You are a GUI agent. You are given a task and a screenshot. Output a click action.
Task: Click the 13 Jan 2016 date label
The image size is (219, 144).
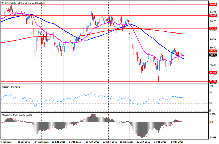pyautogui.click(x=143, y=142)
